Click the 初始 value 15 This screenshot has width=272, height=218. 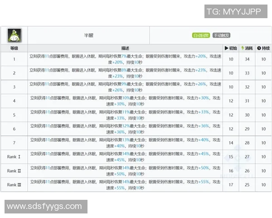coord(231,157)
